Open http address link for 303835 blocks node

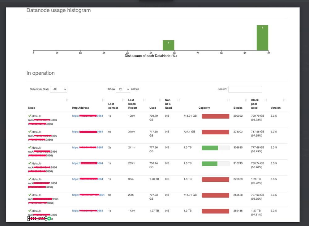(88, 147)
